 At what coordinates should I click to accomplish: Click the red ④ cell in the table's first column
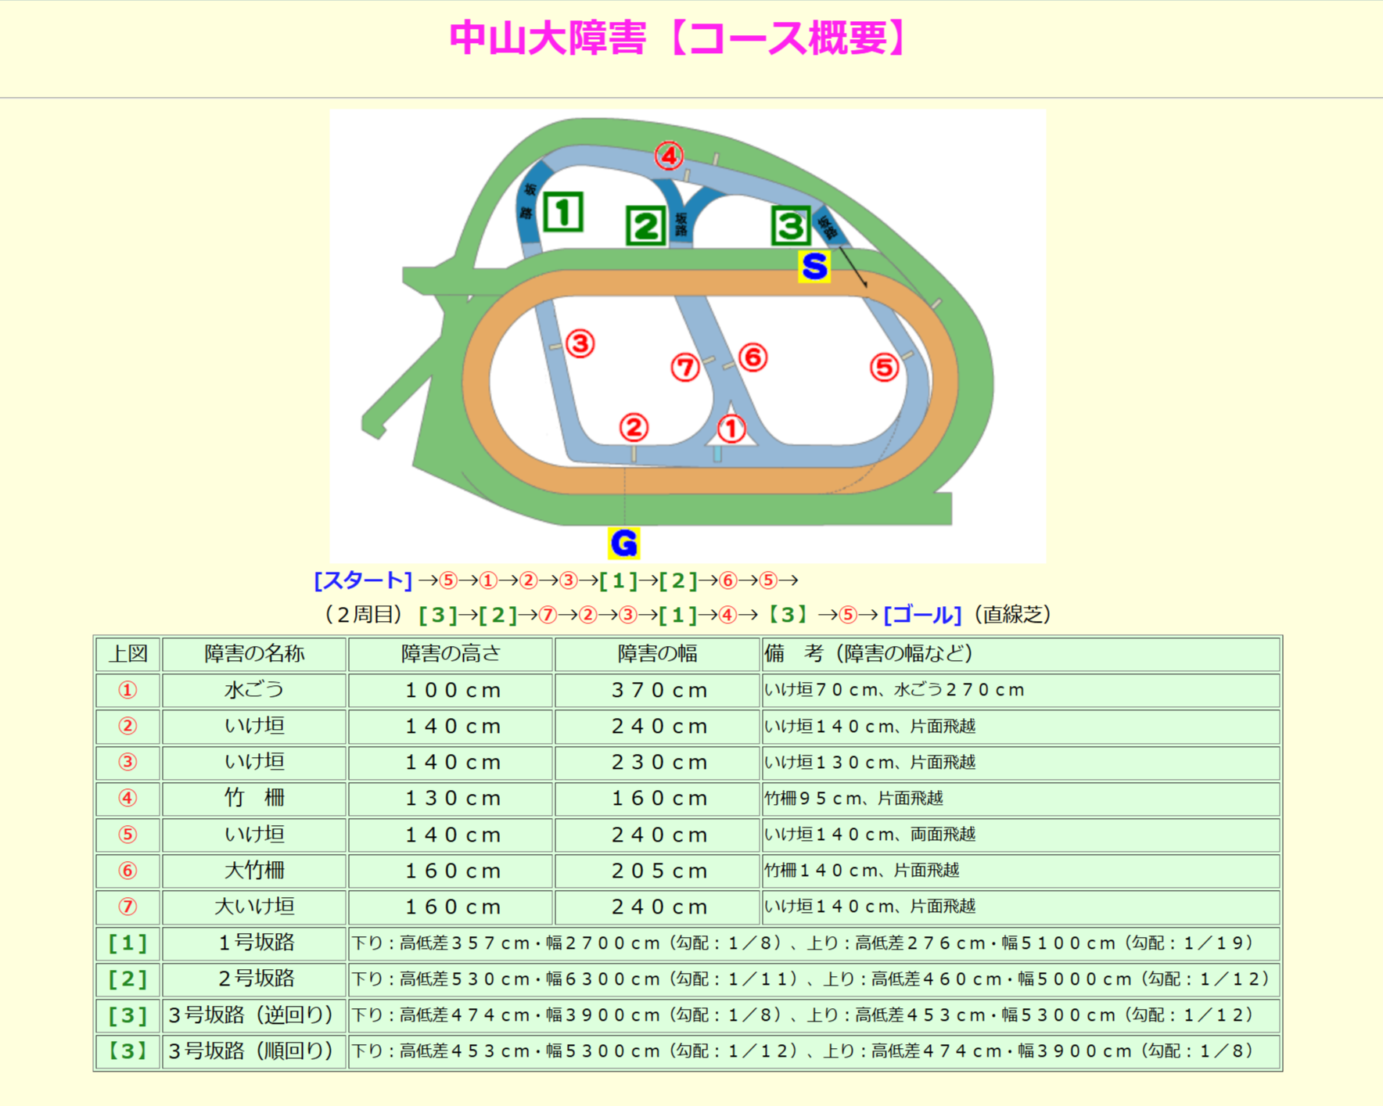pyautogui.click(x=128, y=798)
